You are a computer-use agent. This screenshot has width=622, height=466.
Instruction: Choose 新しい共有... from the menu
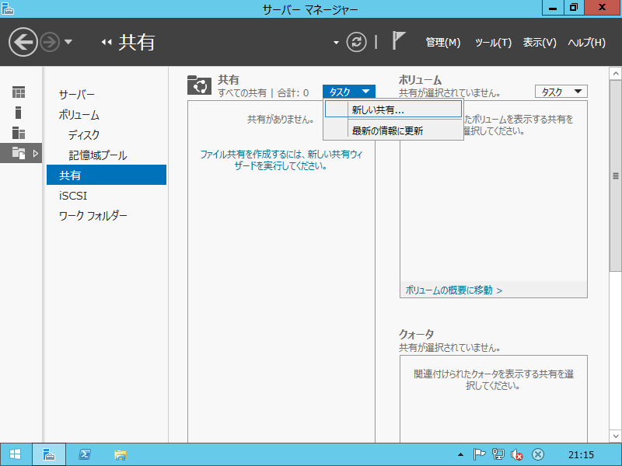393,110
